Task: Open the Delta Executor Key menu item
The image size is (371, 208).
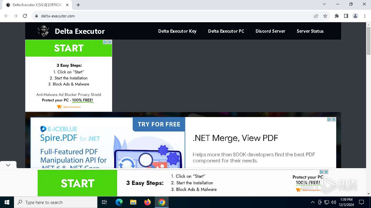Action: (x=177, y=31)
